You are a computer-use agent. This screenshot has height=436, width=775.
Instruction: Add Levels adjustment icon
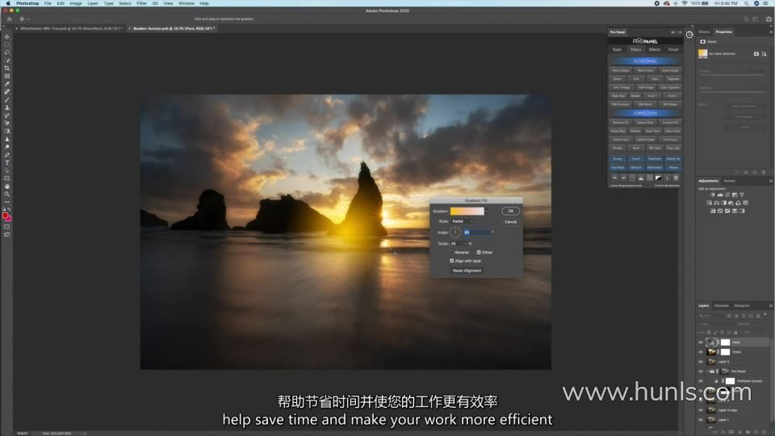pyautogui.click(x=720, y=195)
